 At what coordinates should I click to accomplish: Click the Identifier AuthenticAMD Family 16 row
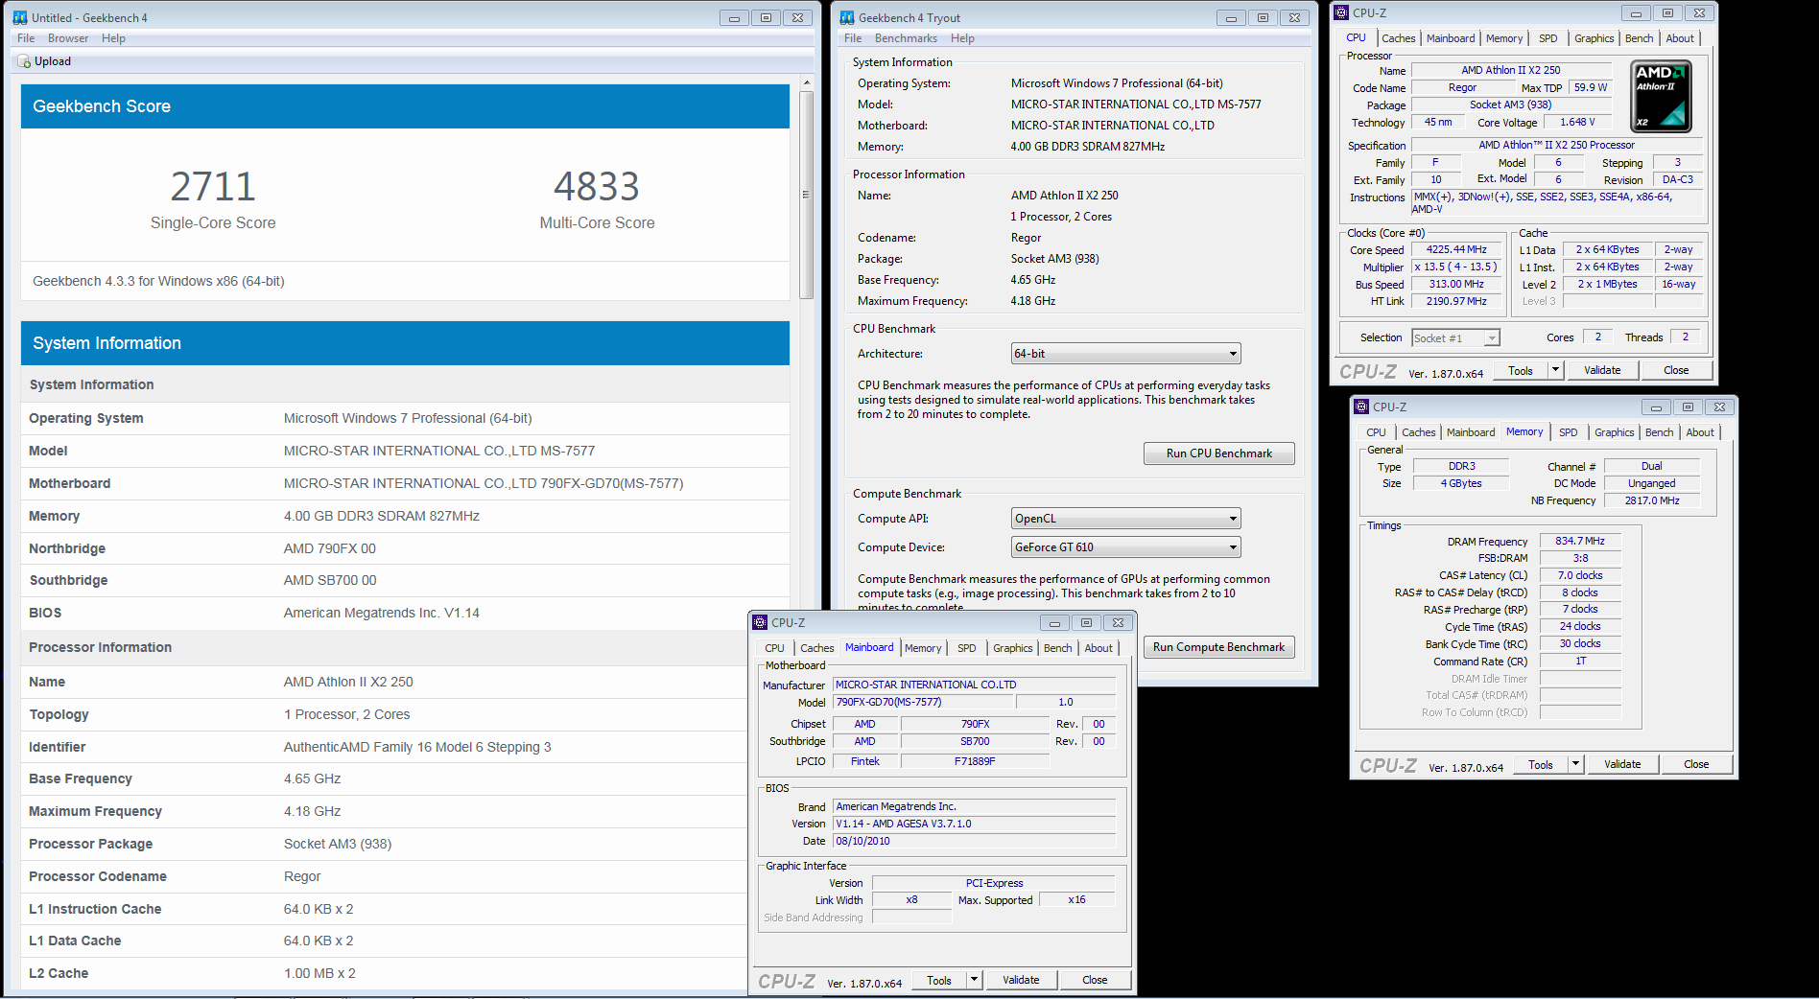coord(384,747)
